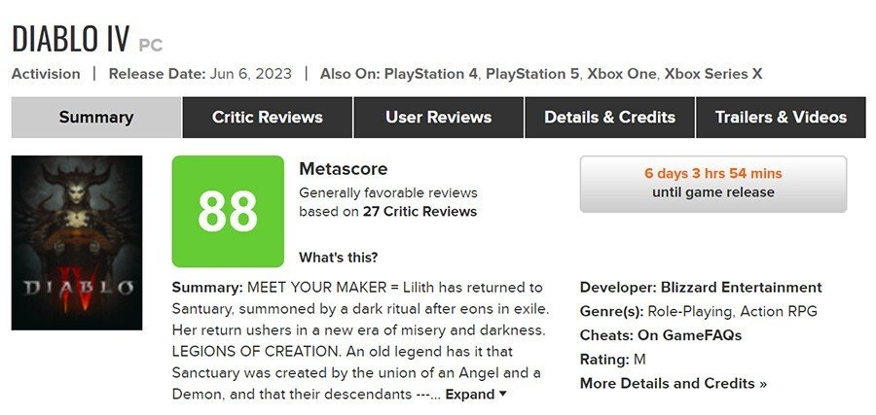Open cheats On GameFAQs link
This screenshot has width=876, height=415.
(689, 335)
